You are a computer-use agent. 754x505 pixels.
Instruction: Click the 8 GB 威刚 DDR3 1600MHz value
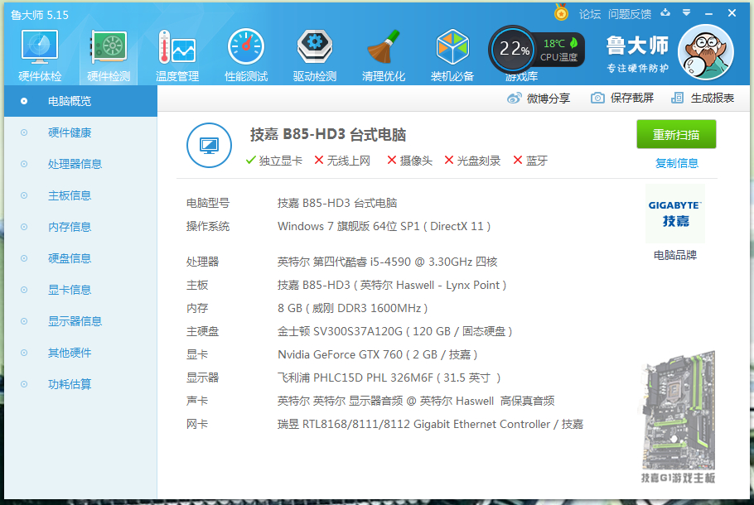click(352, 308)
